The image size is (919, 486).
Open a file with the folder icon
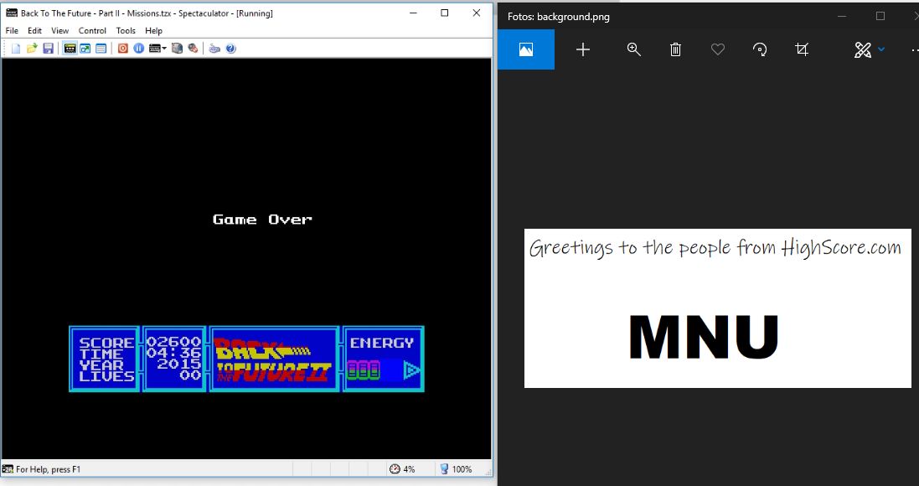(32, 49)
